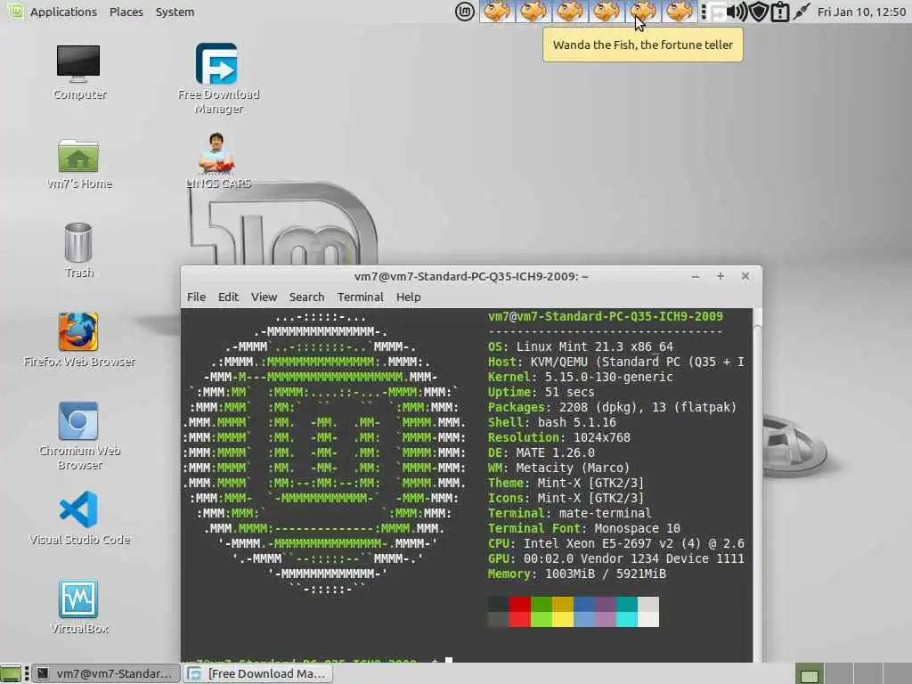Image resolution: width=912 pixels, height=684 pixels.
Task: Click the rightmost Wanda the Fish applet
Action: (679, 12)
